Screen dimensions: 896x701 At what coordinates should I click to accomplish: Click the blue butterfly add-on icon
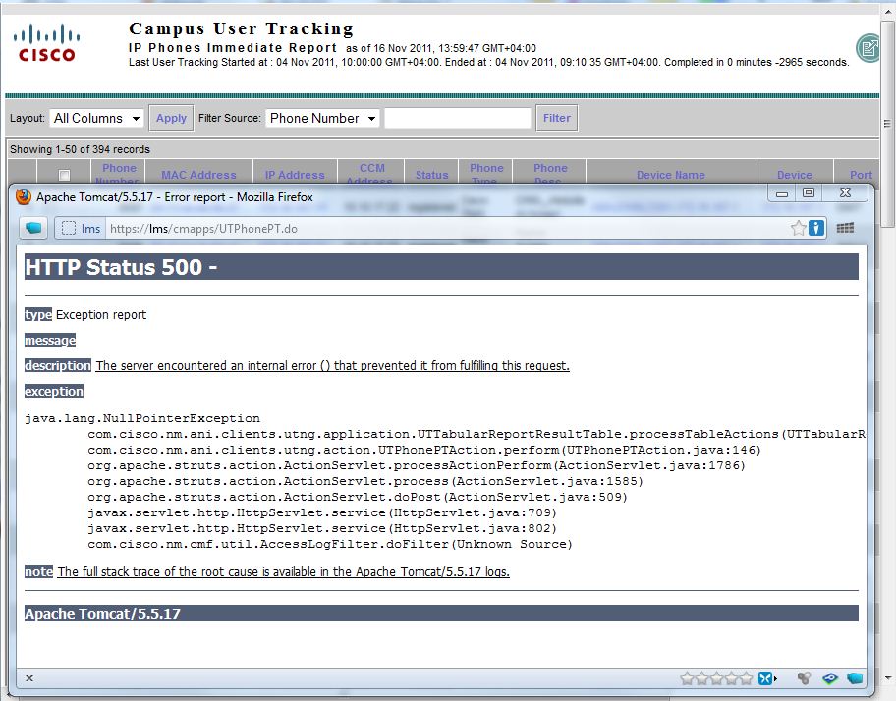(x=764, y=678)
